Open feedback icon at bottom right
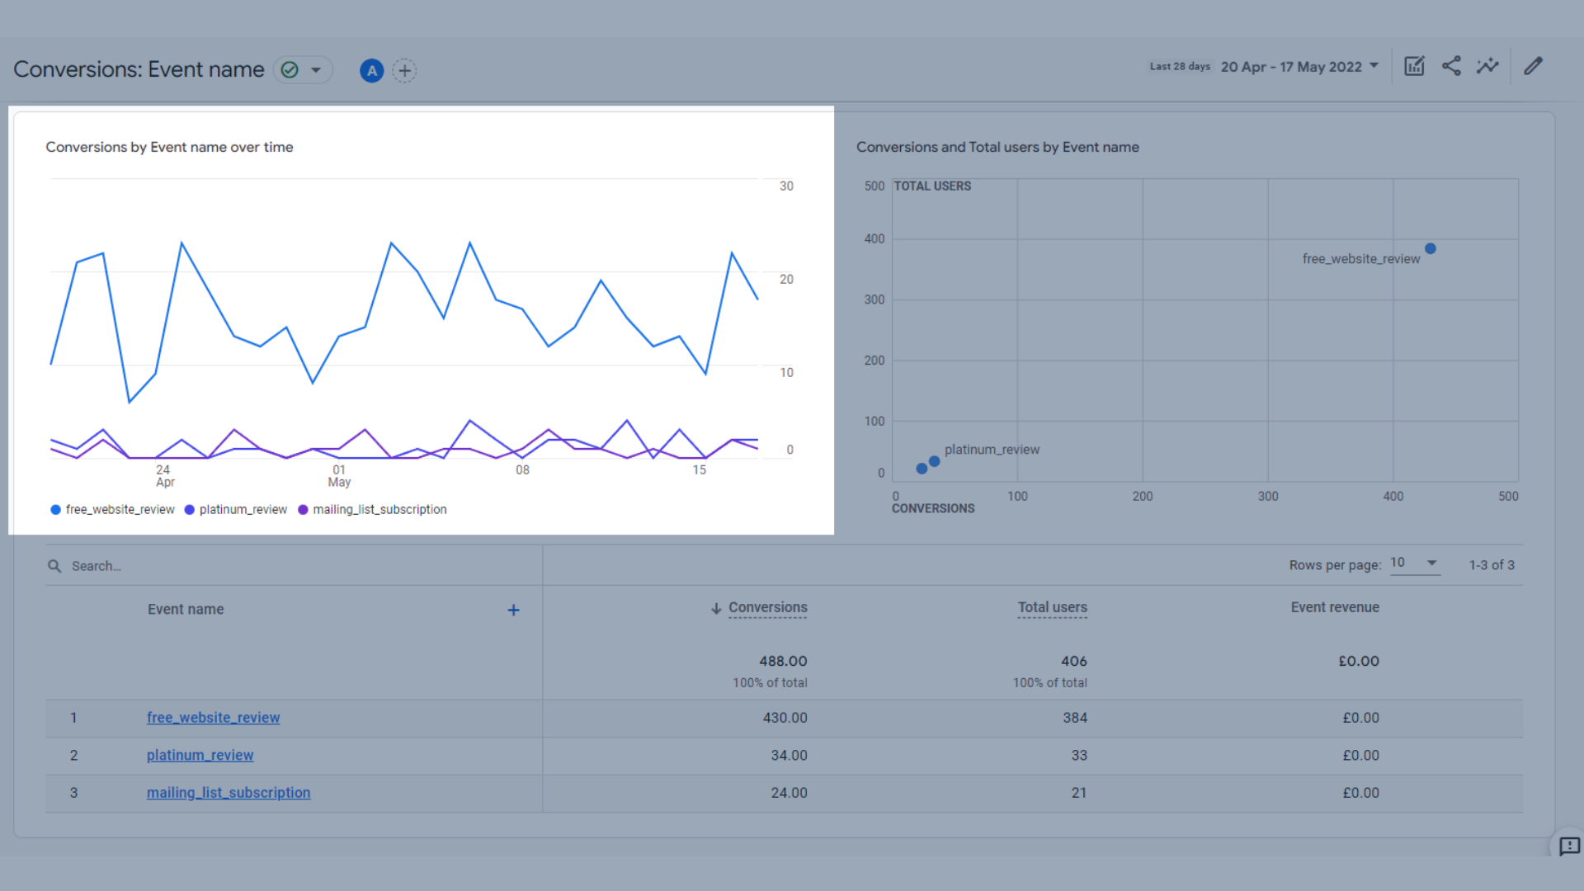The image size is (1584, 891). (1569, 846)
